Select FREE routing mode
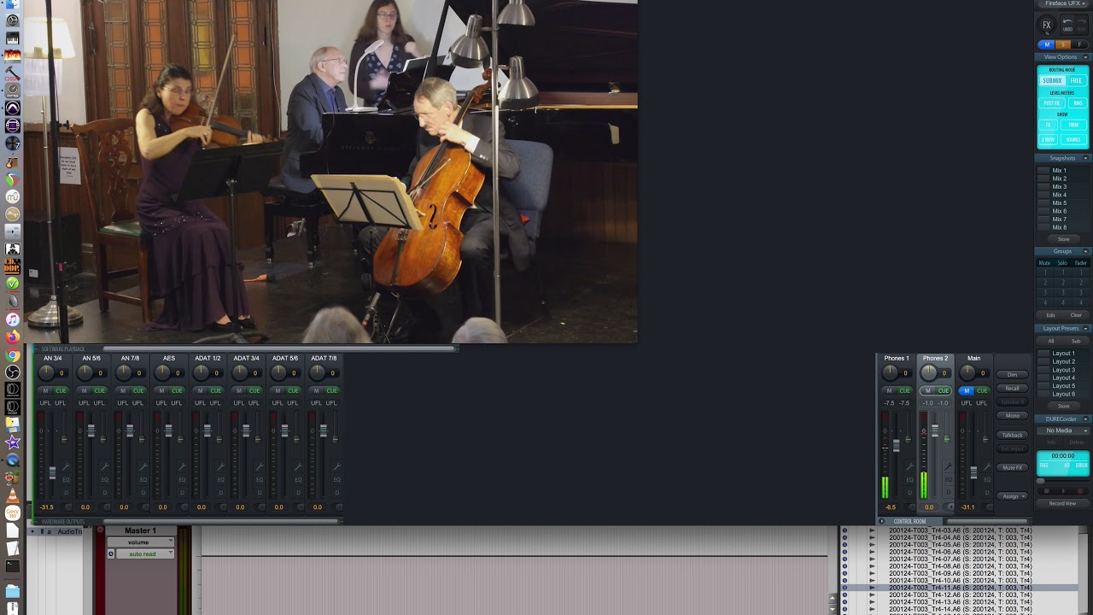The width and height of the screenshot is (1093, 615). tap(1076, 80)
